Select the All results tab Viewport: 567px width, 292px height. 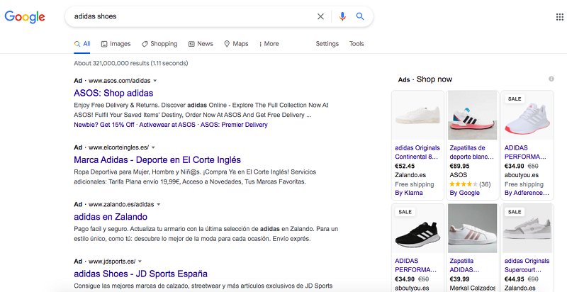pyautogui.click(x=82, y=44)
